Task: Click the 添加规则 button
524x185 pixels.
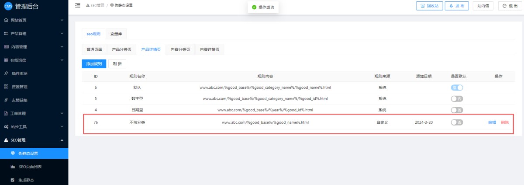Action: [x=94, y=64]
